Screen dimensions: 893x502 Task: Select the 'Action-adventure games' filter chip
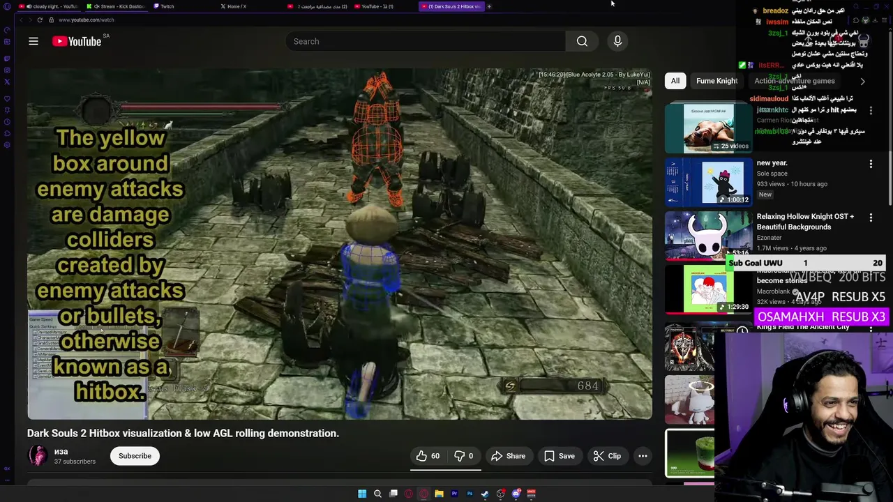[794, 81]
